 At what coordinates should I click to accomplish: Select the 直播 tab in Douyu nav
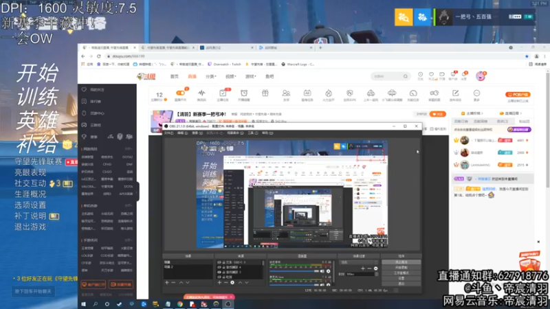[x=192, y=76]
